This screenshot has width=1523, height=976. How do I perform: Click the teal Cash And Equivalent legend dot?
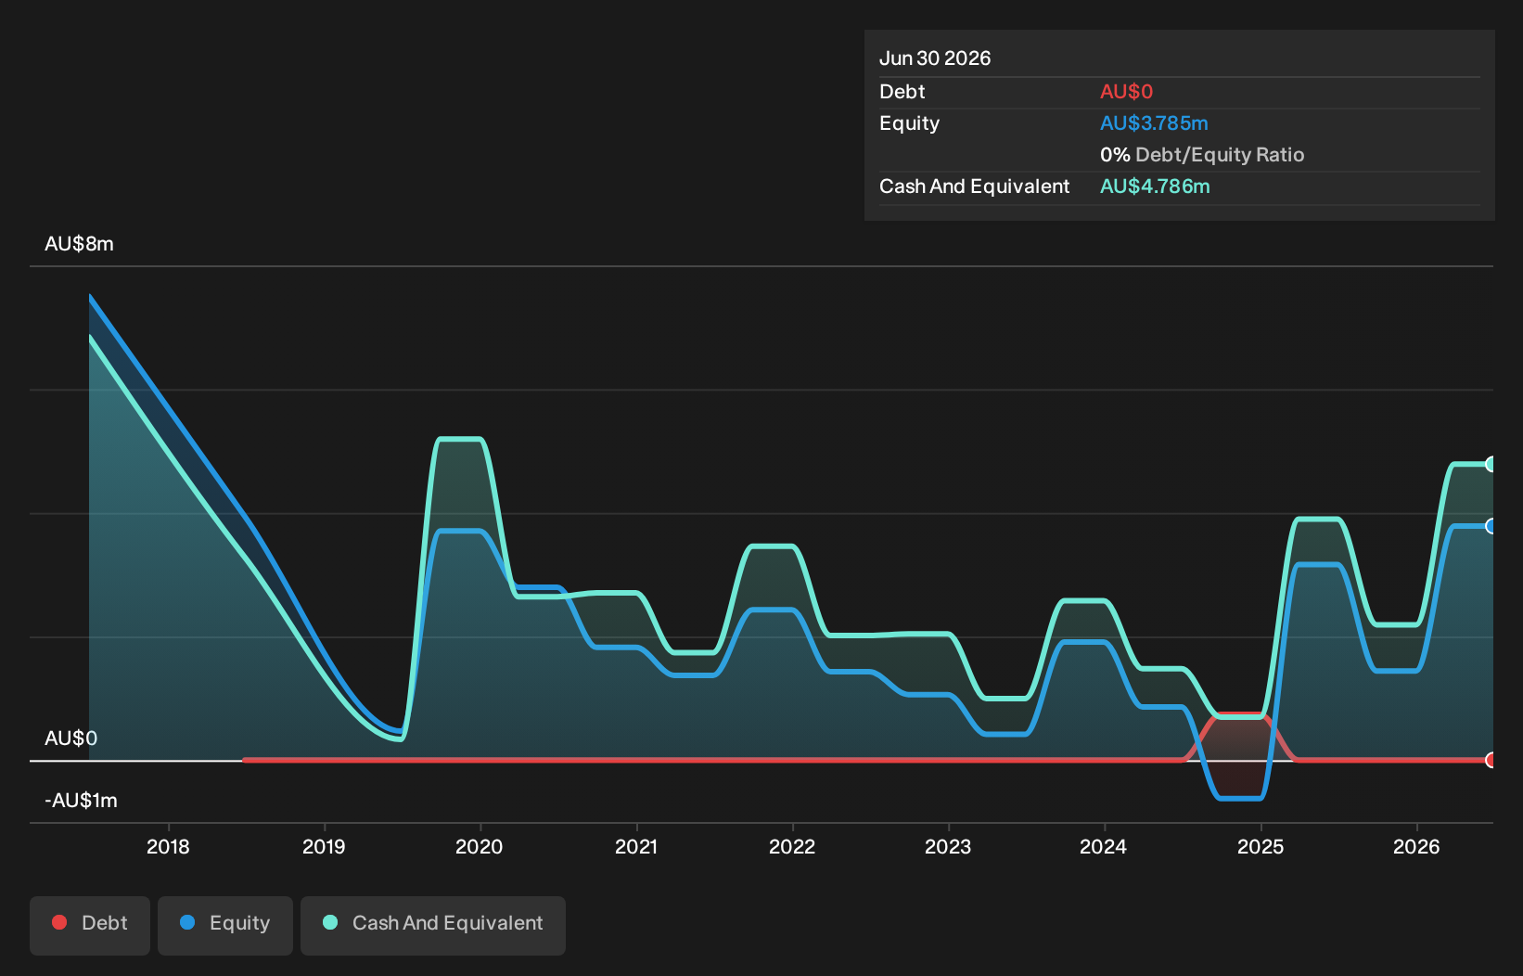(x=330, y=922)
